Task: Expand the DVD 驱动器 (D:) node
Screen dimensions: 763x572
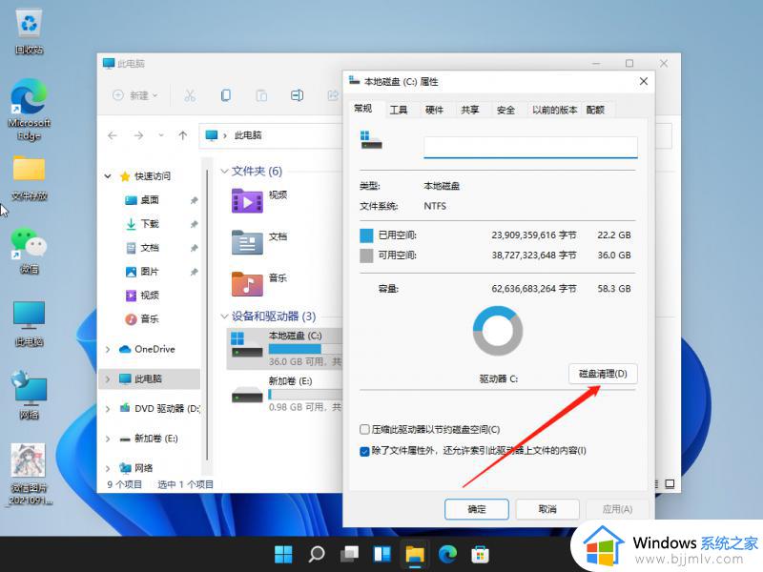Action: pos(108,409)
